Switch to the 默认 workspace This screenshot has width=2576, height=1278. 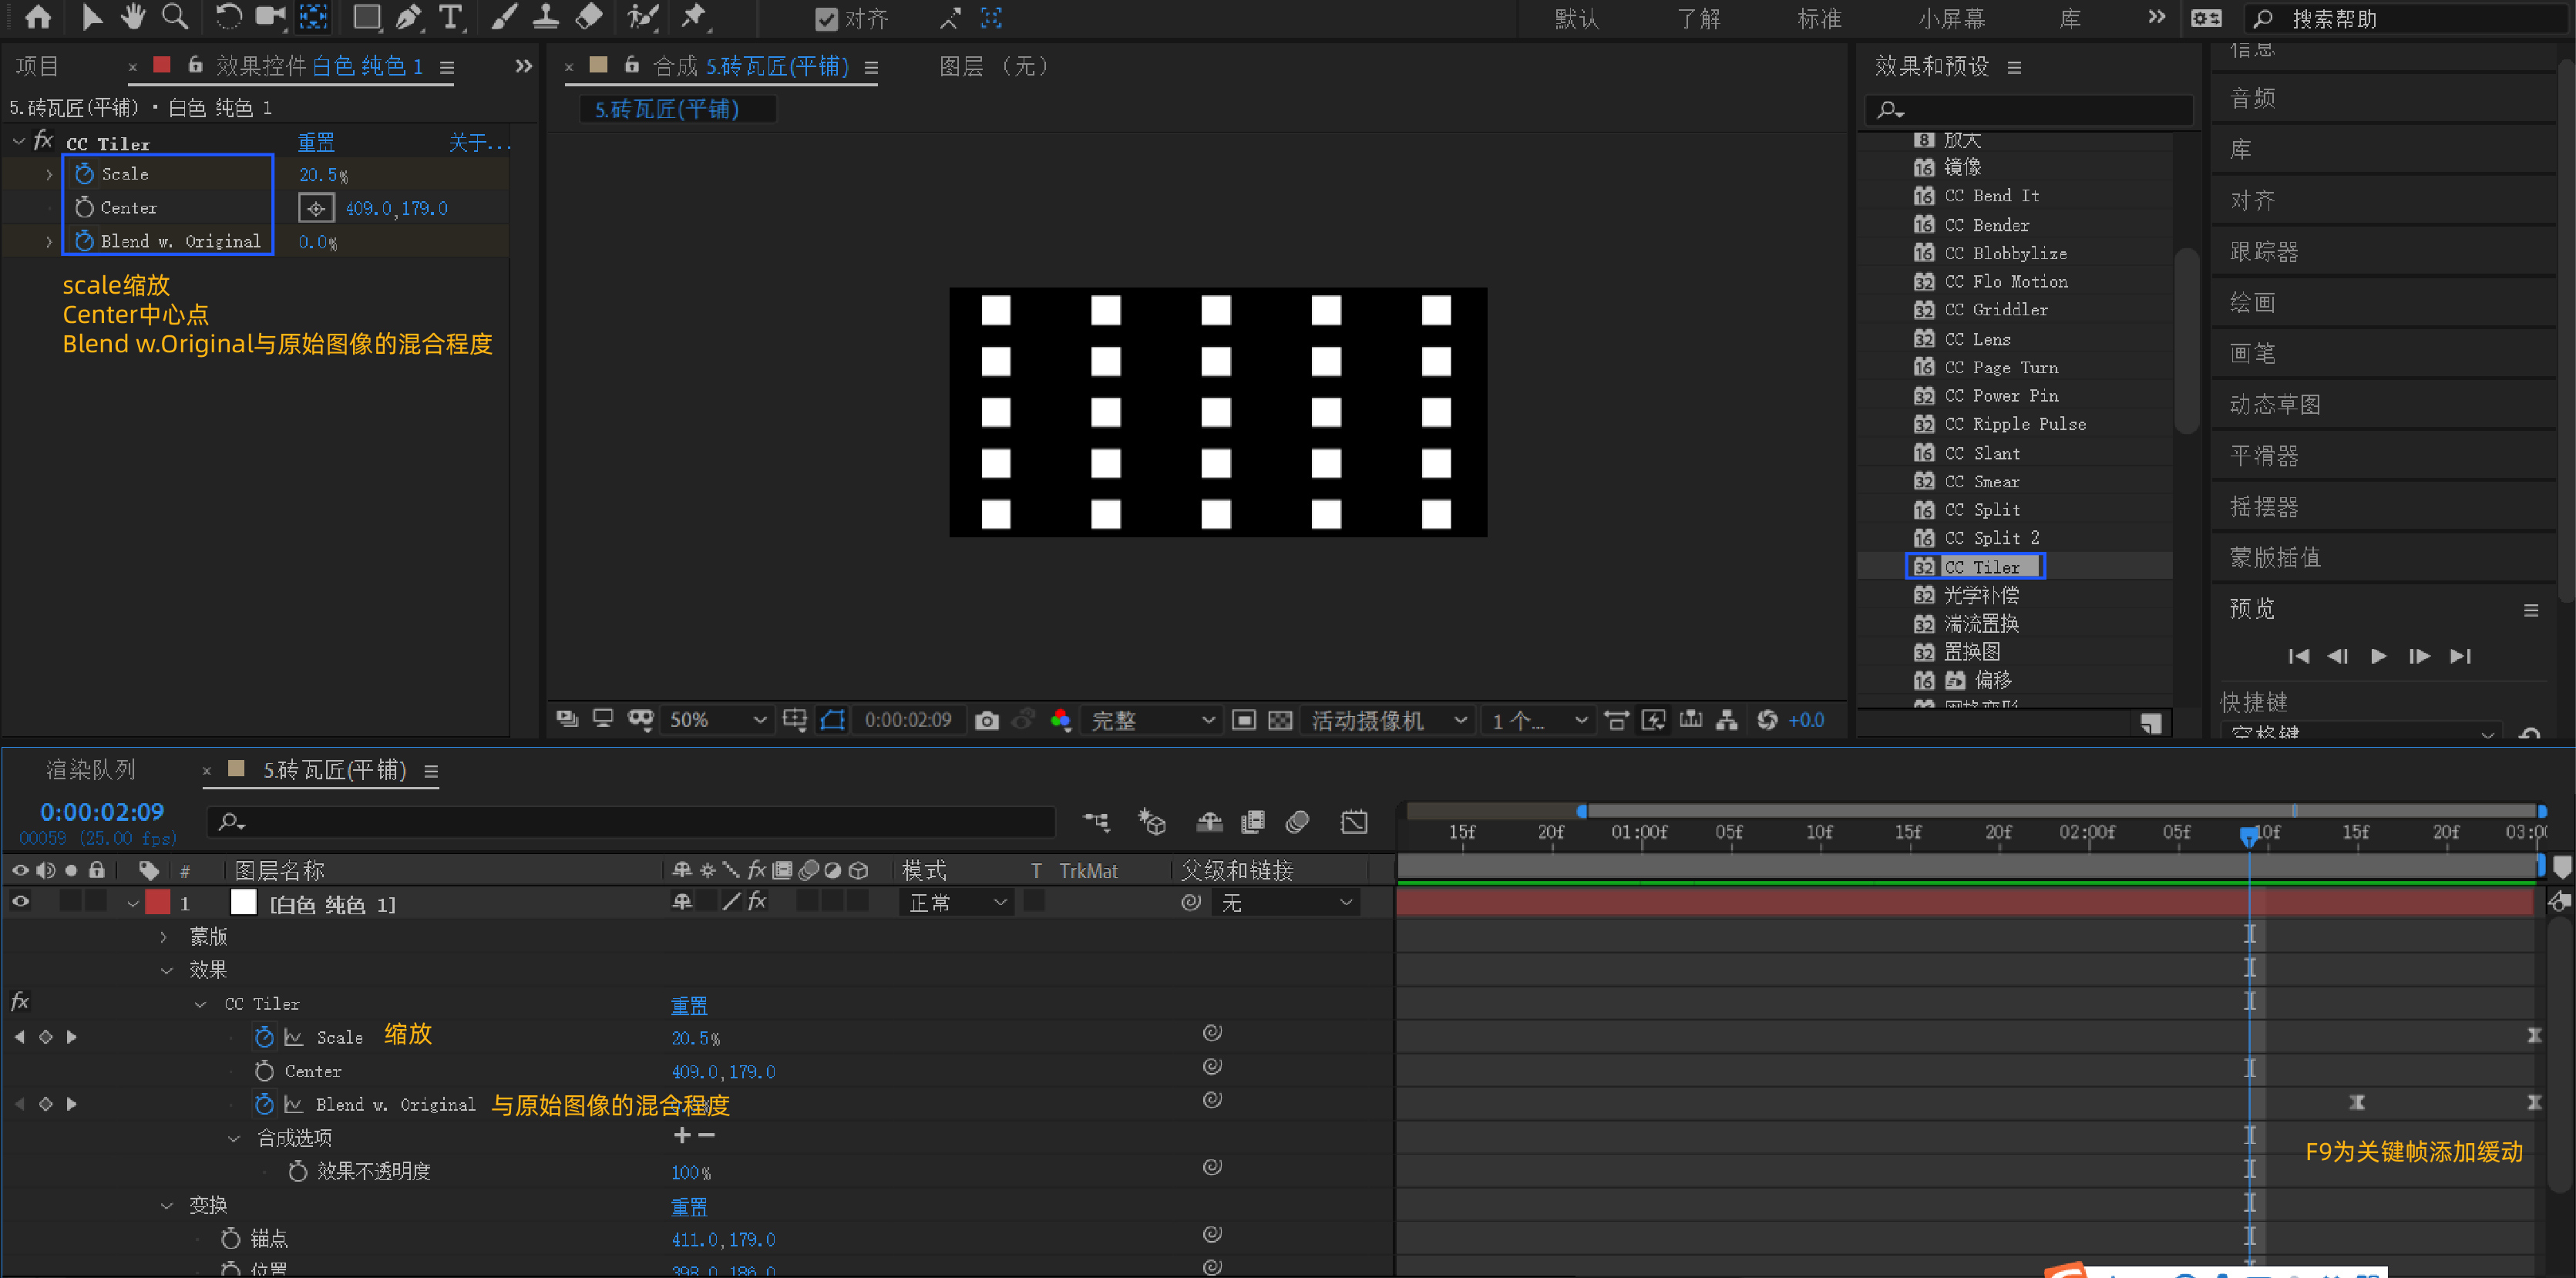pyautogui.click(x=1577, y=19)
